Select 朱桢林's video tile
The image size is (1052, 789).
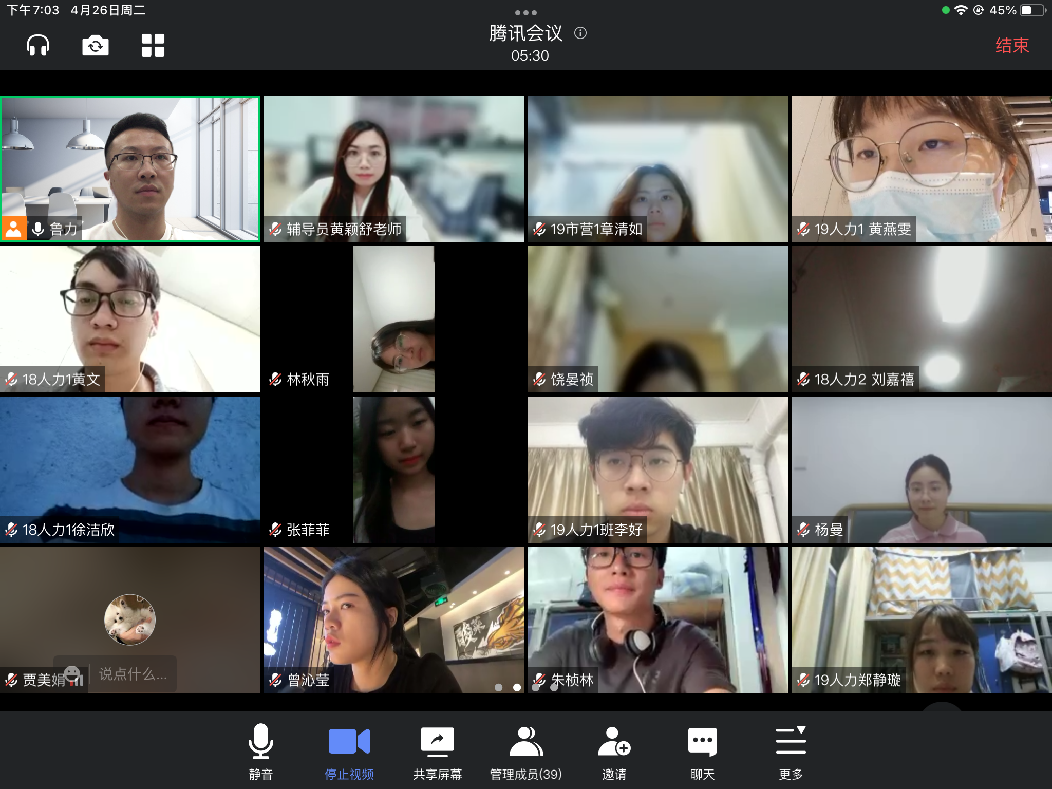(658, 620)
